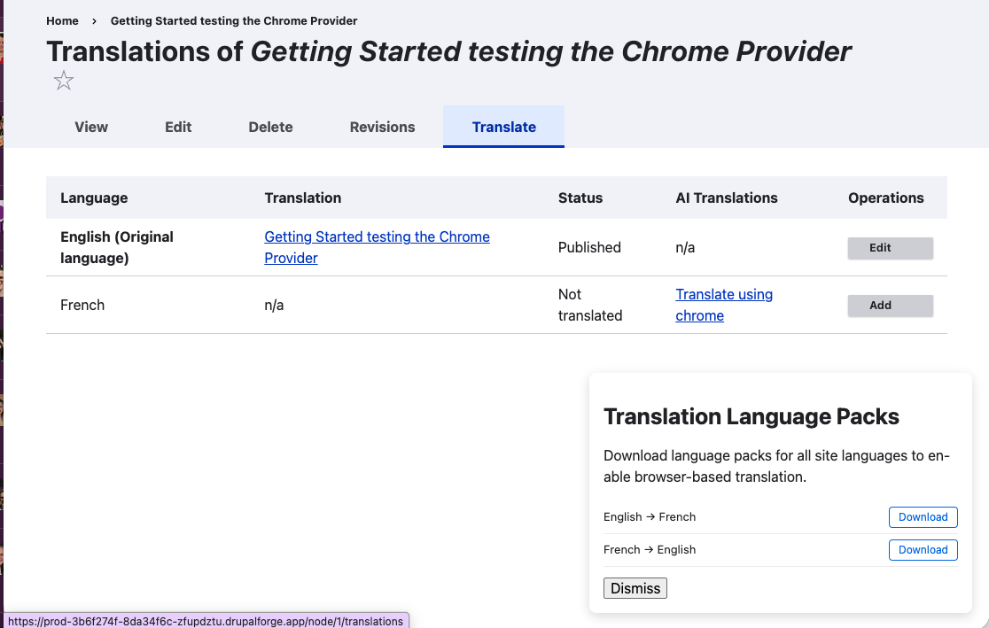Screen dimensions: 989x628
Task: Download the English to French language pack
Action: click(x=923, y=516)
